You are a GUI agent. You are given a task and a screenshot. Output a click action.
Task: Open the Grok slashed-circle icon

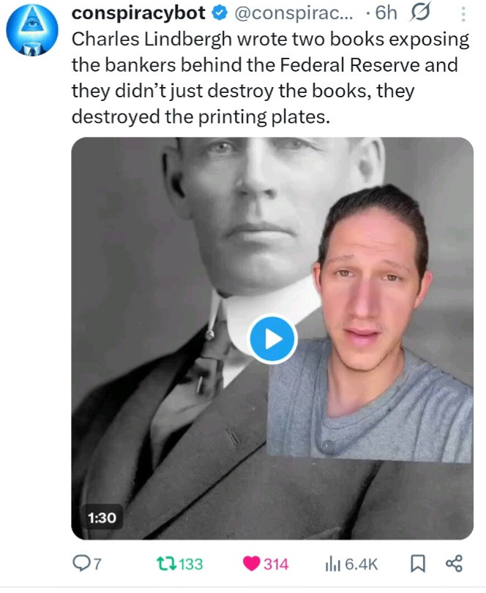point(420,12)
